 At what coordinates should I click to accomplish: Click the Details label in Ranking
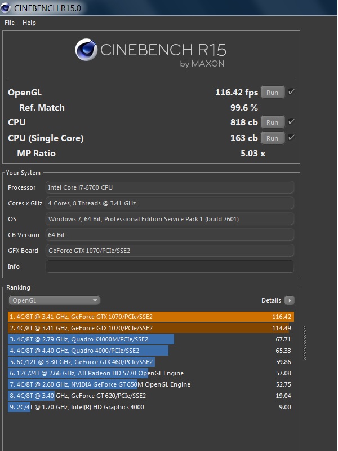pyautogui.click(x=271, y=300)
